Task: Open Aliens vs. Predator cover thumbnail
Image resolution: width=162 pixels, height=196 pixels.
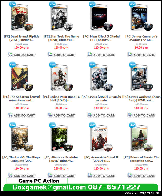Action: (x=61, y=138)
